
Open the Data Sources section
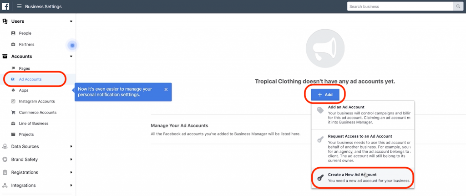(x=25, y=147)
